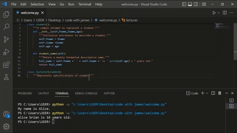
Task: Open the Help menu
Action: [x=99, y=4]
